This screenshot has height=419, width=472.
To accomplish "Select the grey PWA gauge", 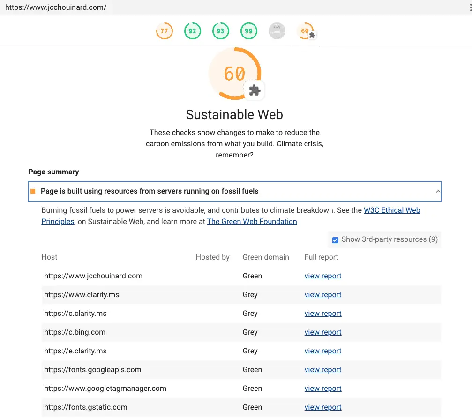I will (277, 31).
